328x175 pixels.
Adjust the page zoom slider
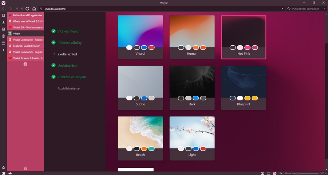(305, 173)
